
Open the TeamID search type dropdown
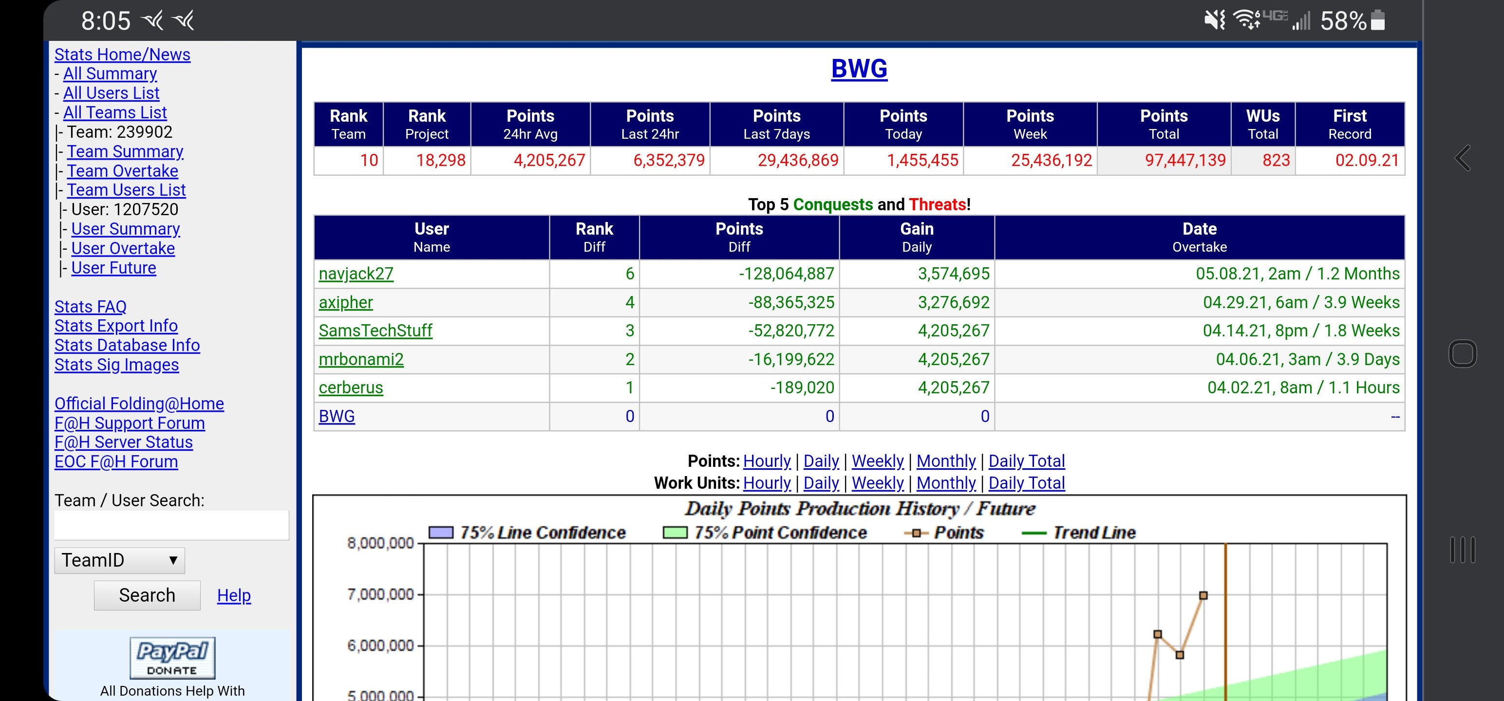coord(120,560)
